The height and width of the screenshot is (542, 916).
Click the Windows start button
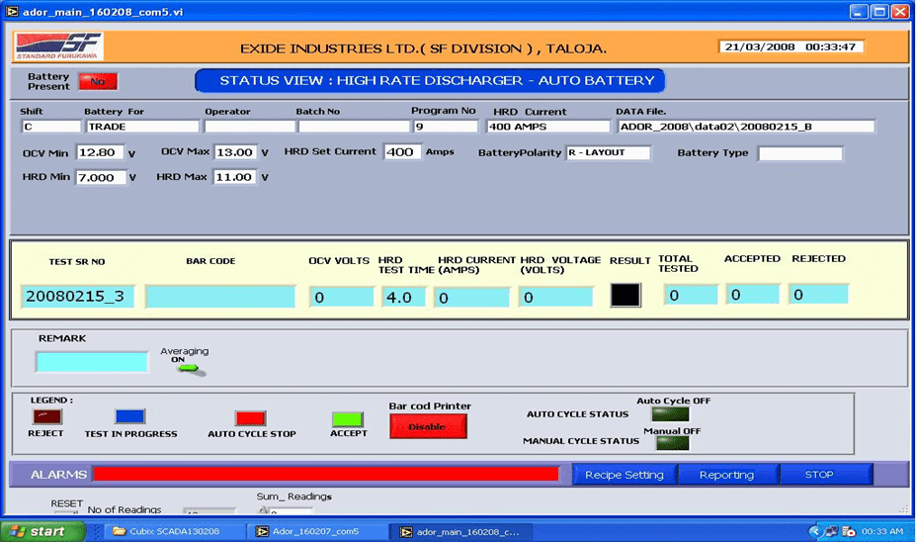(x=42, y=531)
